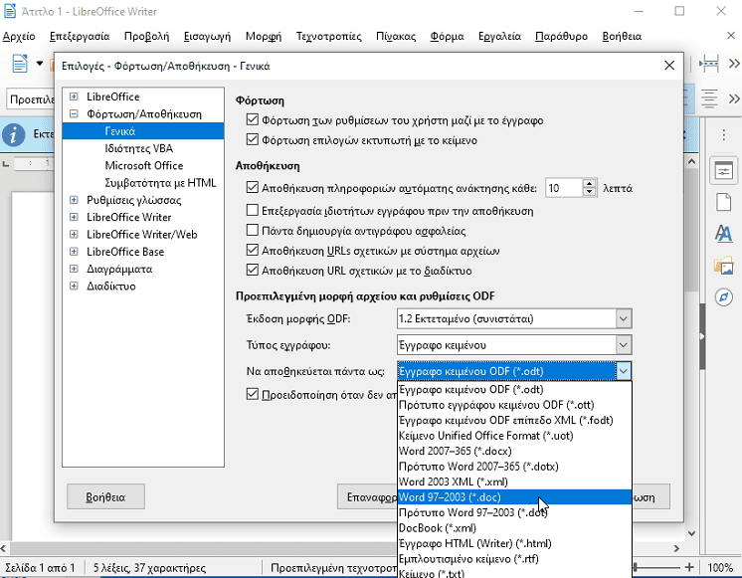Open the sidebar Styles panel
The image size is (742, 578).
[723, 235]
